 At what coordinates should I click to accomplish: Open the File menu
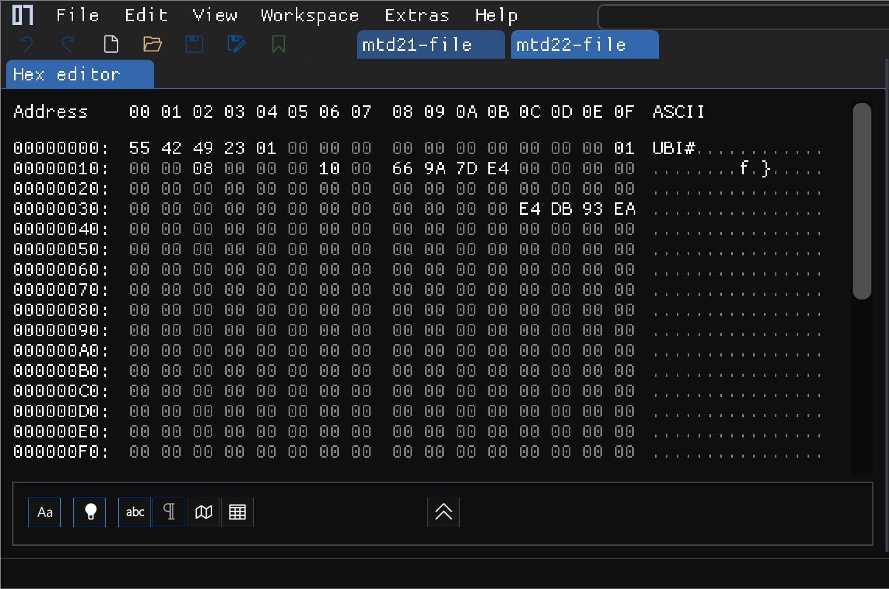[78, 16]
